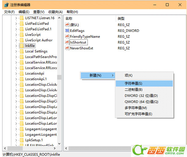Select the EditFlags value name
187x157 pixels.
tap(77, 31)
